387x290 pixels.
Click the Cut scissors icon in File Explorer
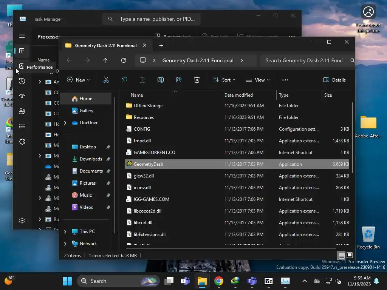(106, 80)
